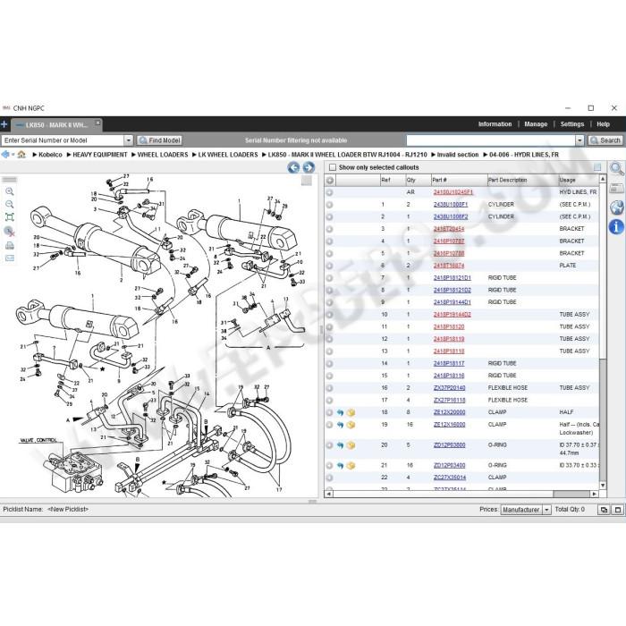The width and height of the screenshot is (626, 626).
Task: Show replacement arrow for ref 18 clamp
Action: click(x=340, y=412)
